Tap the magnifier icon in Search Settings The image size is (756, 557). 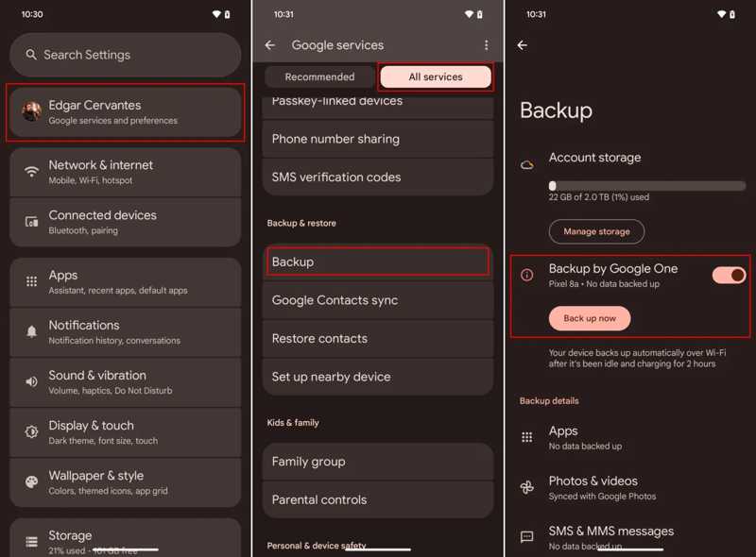[x=31, y=55]
